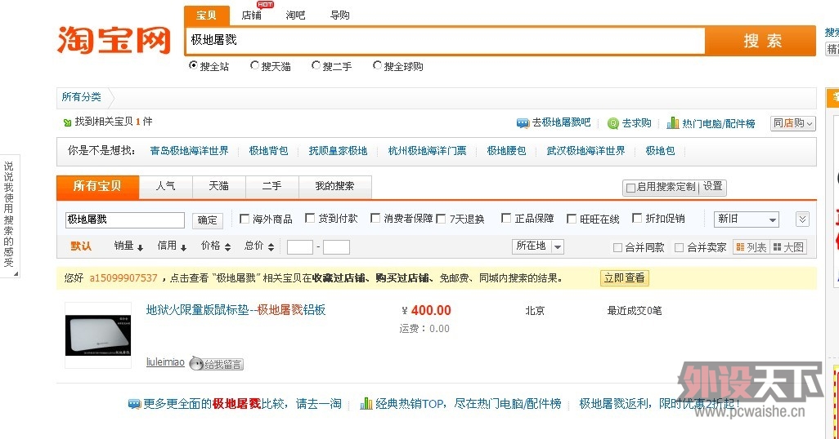This screenshot has height=439, width=839.
Task: Open the 武汉极地海洋世界 suggestion link
Action: (586, 151)
